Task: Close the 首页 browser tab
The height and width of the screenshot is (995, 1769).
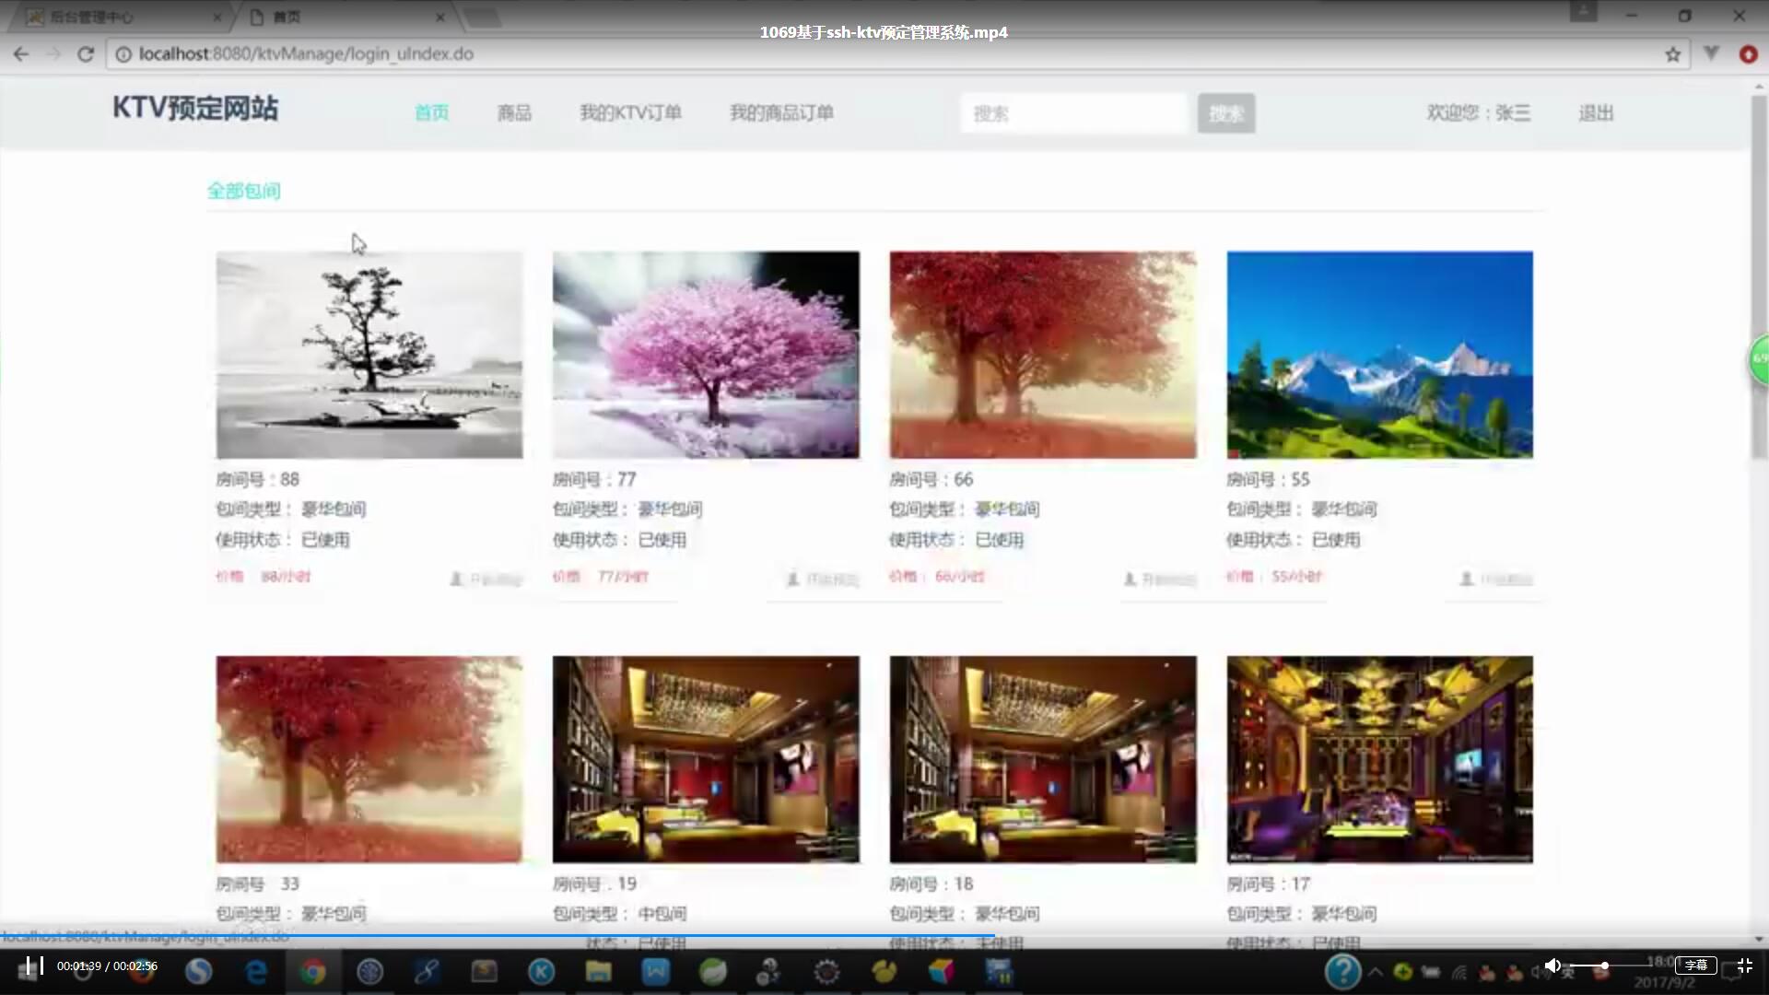Action: [439, 17]
